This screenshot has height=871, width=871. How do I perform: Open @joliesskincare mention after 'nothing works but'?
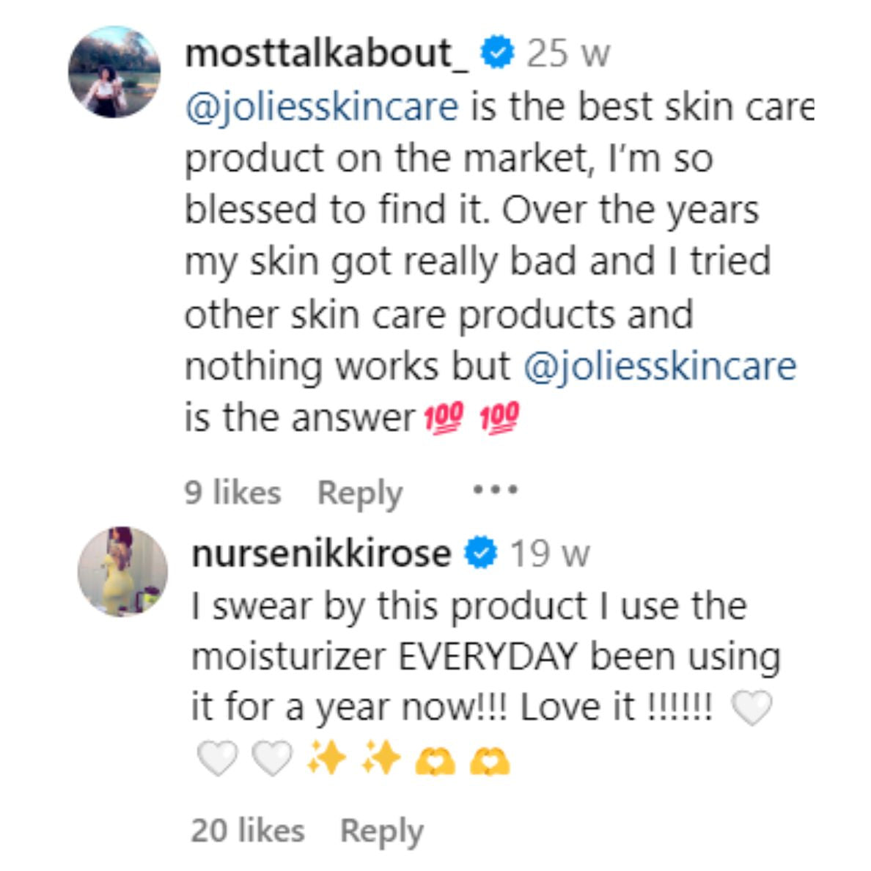pyautogui.click(x=660, y=366)
